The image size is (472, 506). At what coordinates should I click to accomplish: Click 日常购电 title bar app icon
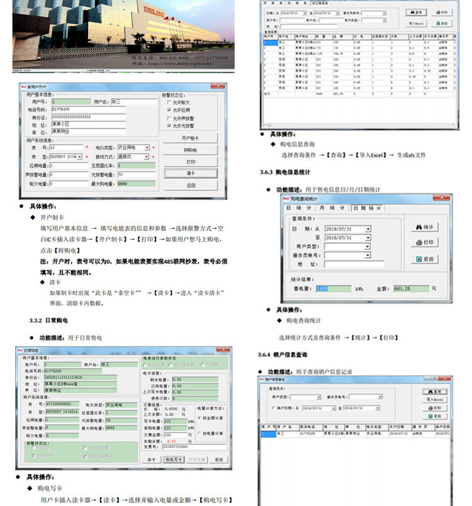(20, 350)
